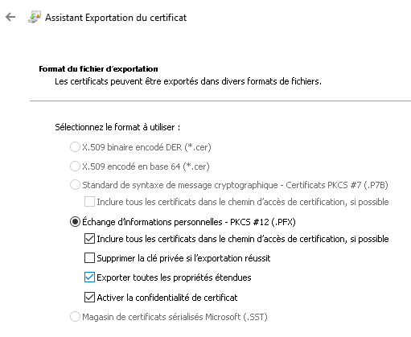Click the 'Exporter toutes les propriétés étendues' text
The height and width of the screenshot is (337, 411).
pos(174,277)
